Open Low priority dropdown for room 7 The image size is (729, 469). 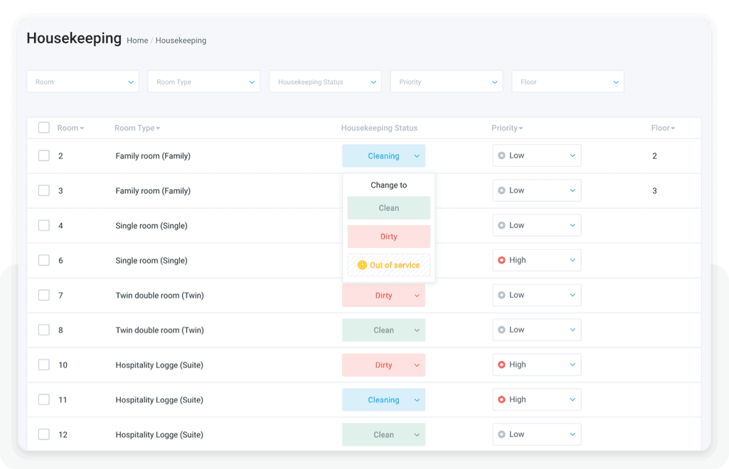(537, 295)
